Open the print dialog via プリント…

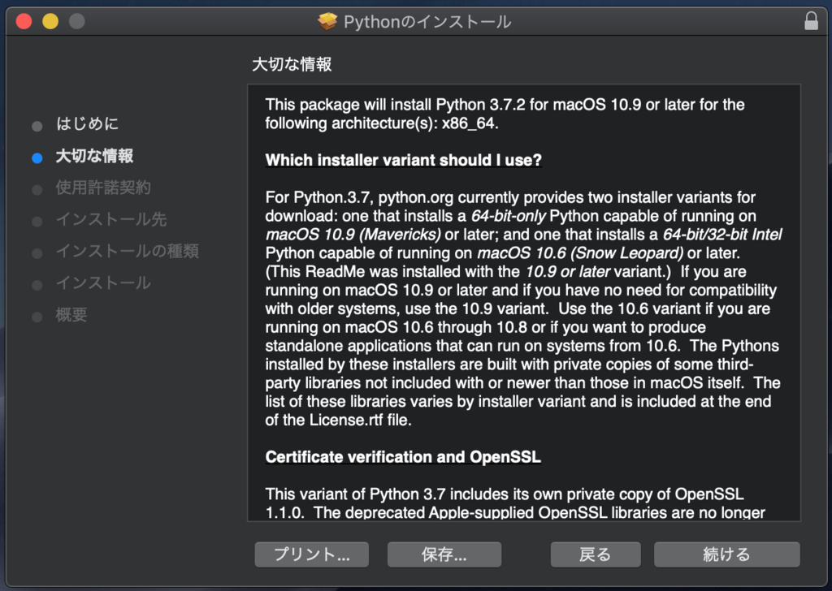tap(311, 554)
